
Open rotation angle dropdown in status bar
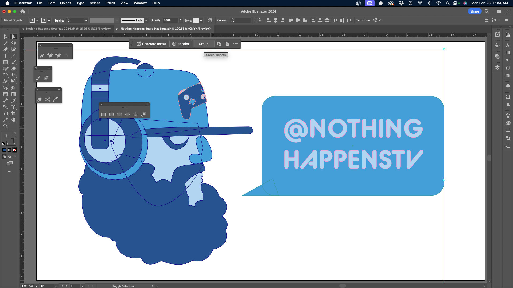pos(56,286)
